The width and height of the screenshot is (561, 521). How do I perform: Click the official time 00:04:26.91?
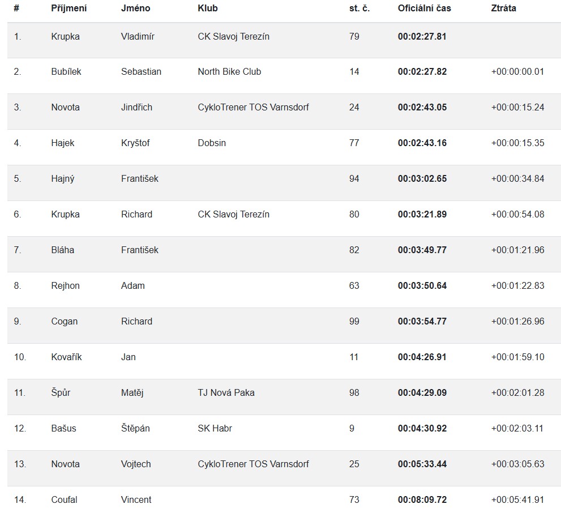(x=422, y=357)
